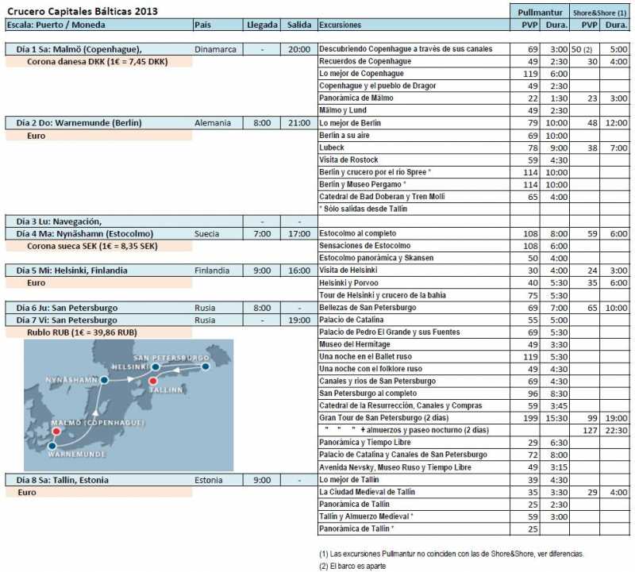Click the Rublo RUB currency cell
635x572 pixels.
(98, 332)
